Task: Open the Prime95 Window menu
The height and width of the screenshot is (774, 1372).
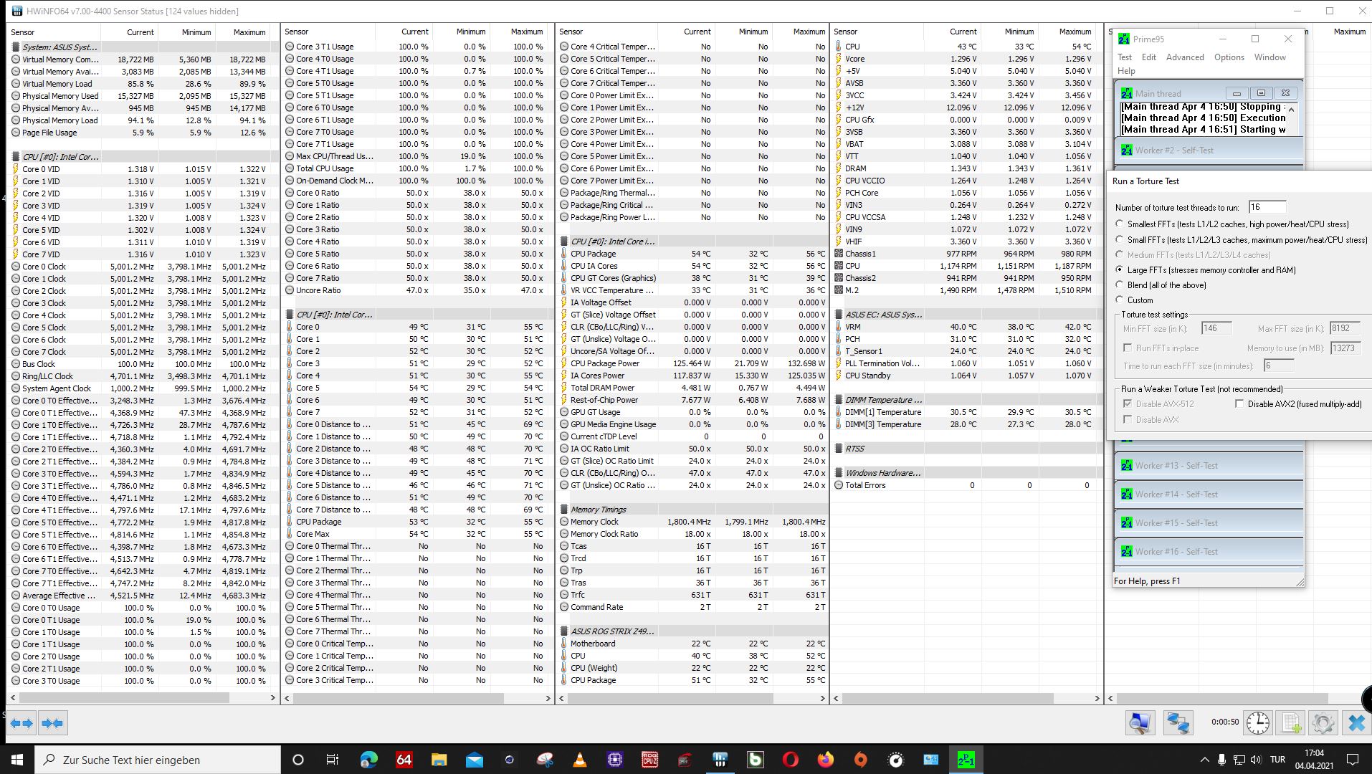Action: click(x=1270, y=57)
